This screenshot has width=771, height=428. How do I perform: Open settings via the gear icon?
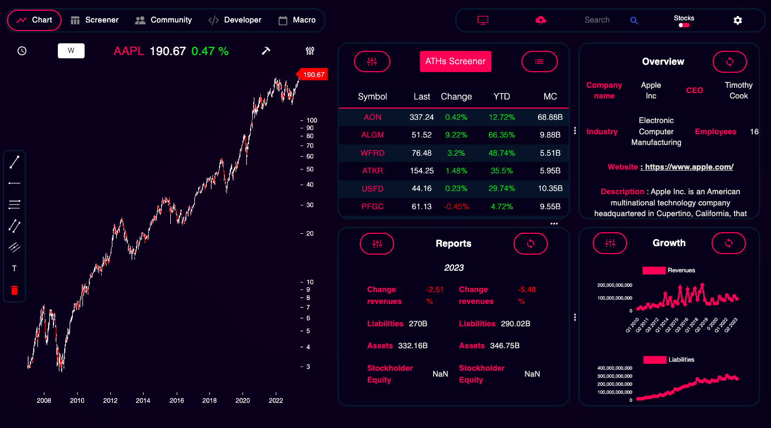pos(738,20)
